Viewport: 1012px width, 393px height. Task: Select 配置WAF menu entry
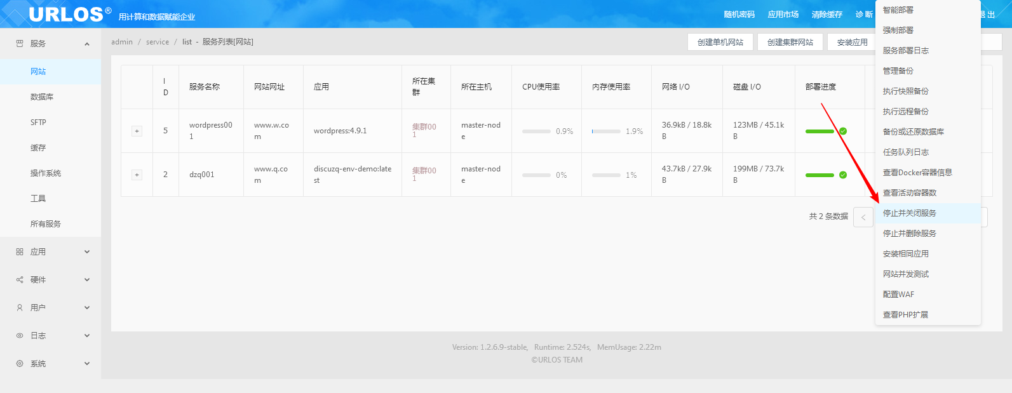(x=928, y=295)
